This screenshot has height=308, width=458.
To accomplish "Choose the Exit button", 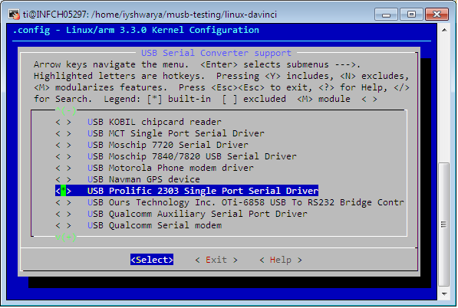I will click(x=216, y=260).
